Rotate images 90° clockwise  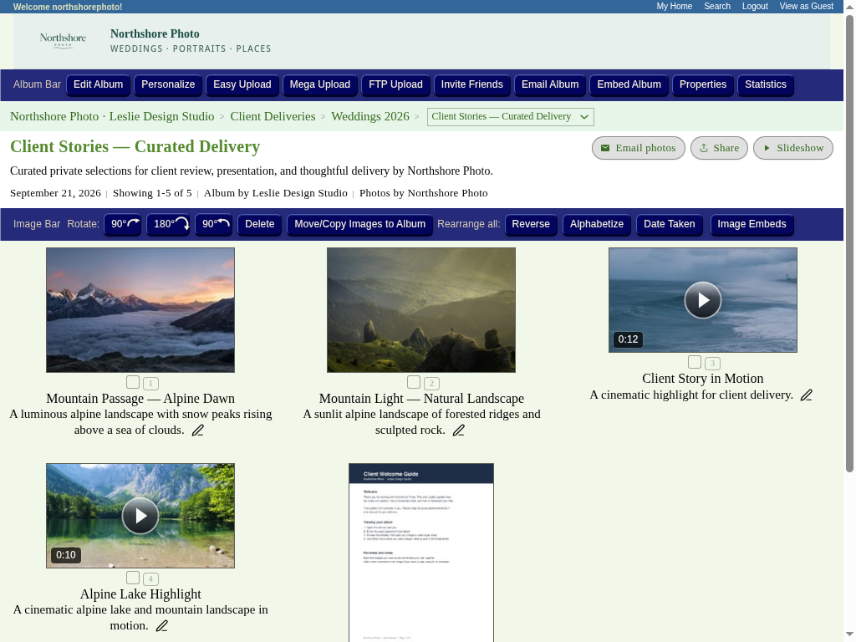tap(123, 224)
